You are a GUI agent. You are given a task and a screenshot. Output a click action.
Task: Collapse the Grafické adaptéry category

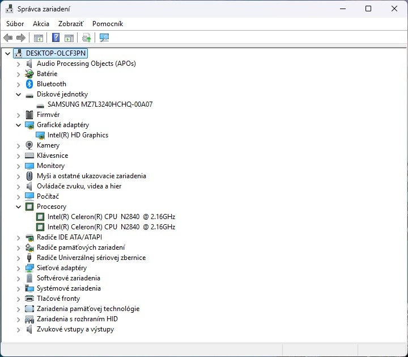[x=18, y=125]
